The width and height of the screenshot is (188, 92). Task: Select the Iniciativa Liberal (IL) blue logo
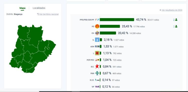(97, 40)
